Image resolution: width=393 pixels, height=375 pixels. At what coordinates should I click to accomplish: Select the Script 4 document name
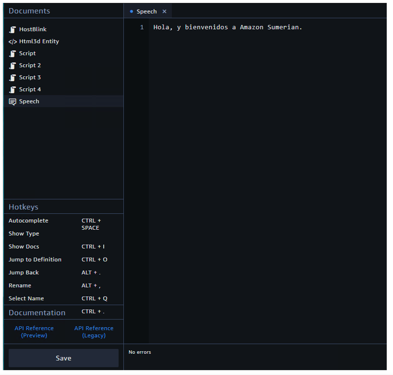[x=30, y=90]
